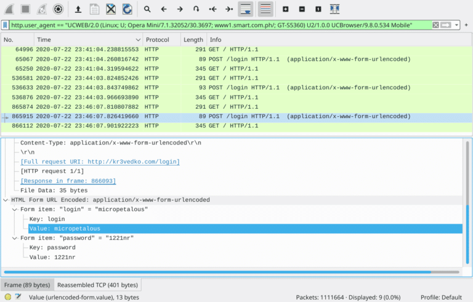Close this capture file X icon
The width and height of the screenshot is (473, 302).
pos(111,9)
